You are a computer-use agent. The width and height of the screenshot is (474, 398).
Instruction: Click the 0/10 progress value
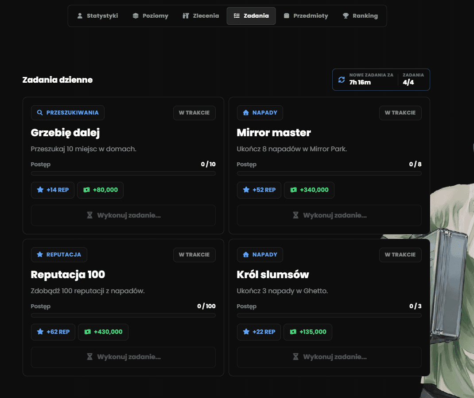208,164
